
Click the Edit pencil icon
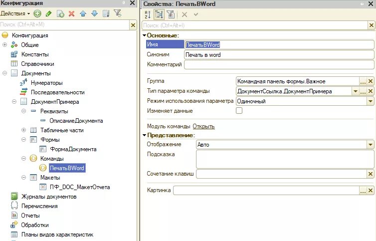coord(49,13)
